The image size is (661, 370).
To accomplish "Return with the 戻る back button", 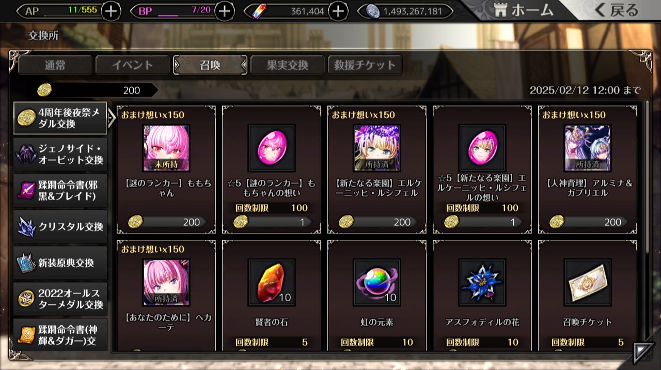I will pos(616,10).
